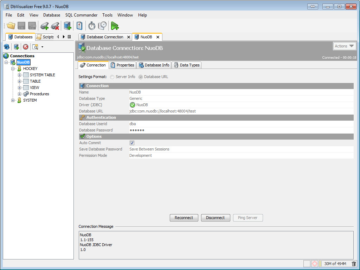Click the Save As floppy icon

(32, 26)
